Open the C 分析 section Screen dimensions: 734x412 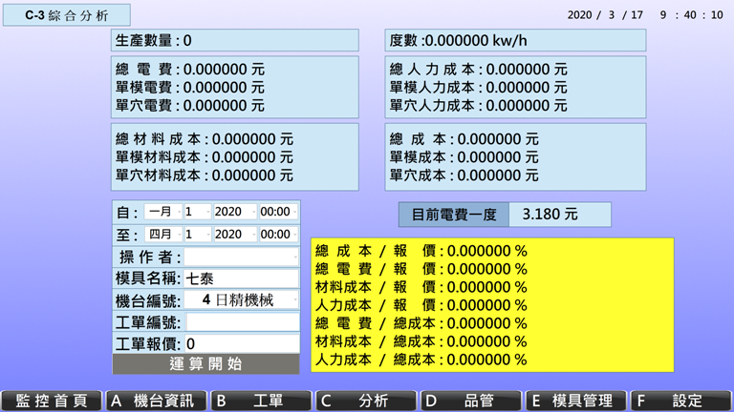click(366, 402)
